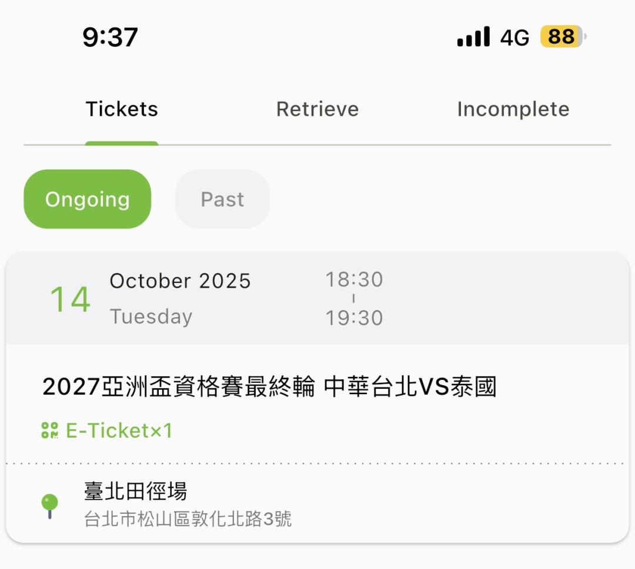The height and width of the screenshot is (569, 635).
Task: Tap the 18:30 start time
Action: click(354, 280)
